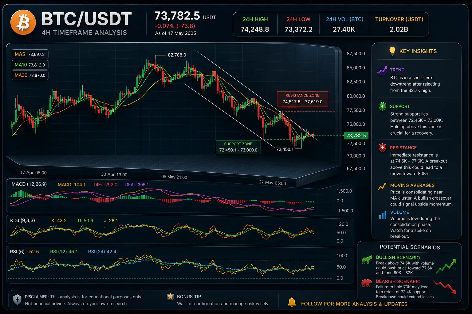Select the Key Insights lightbulb icon
Image resolution: width=472 pixels, height=314 pixels.
[392, 51]
